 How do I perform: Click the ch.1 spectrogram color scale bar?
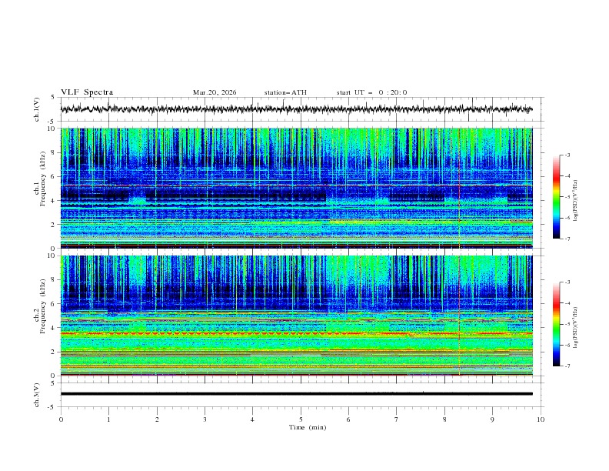(x=556, y=197)
